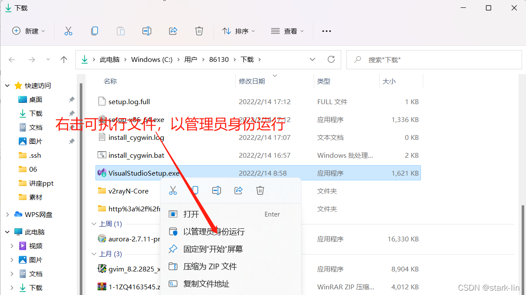The height and width of the screenshot is (295, 526).
Task: Select the Rename icon in the toolbar
Action: [x=146, y=31]
